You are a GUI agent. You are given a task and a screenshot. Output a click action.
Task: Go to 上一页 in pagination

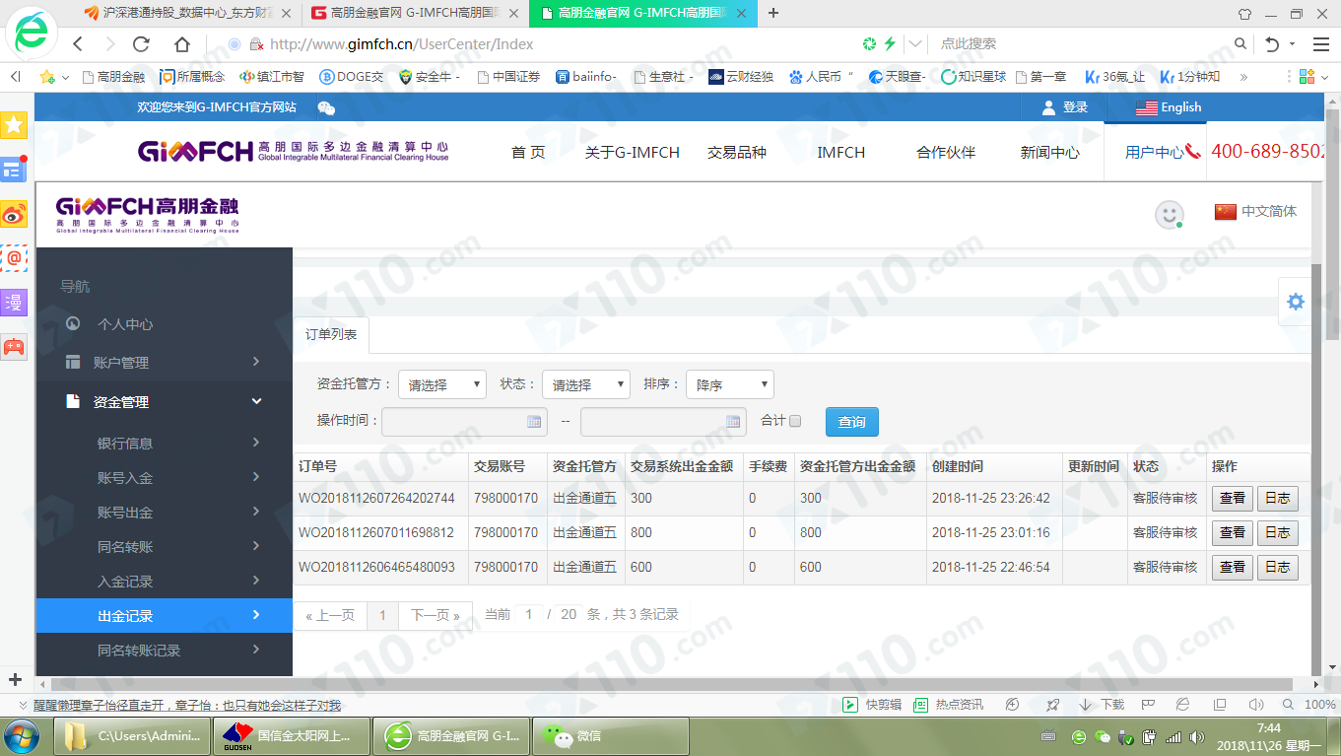[x=330, y=615]
